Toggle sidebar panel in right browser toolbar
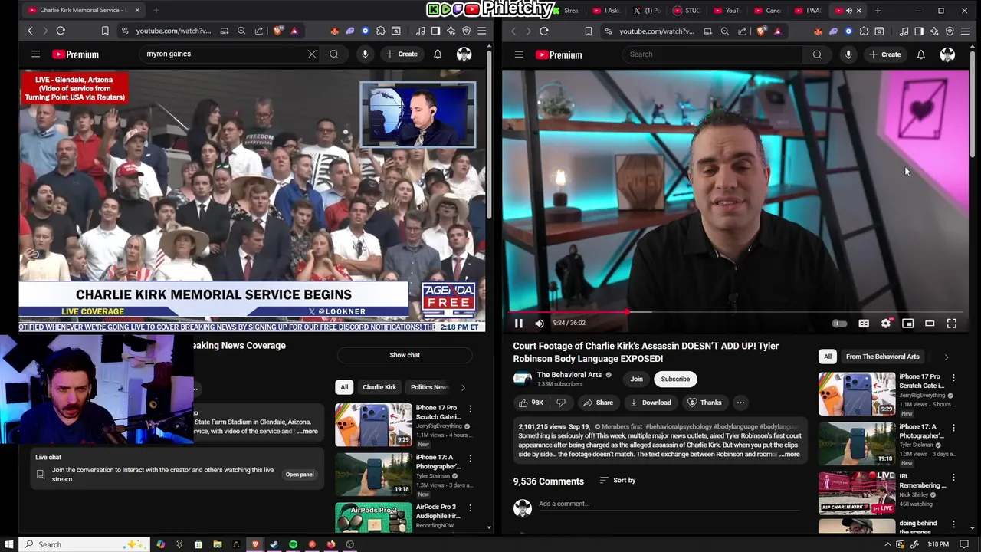The width and height of the screenshot is (981, 552). pos(919,31)
